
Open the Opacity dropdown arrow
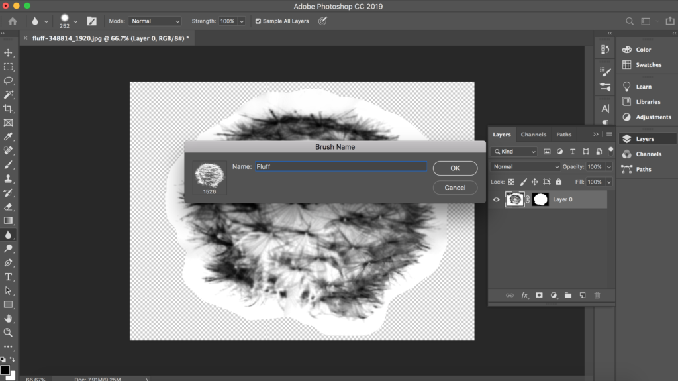point(609,167)
